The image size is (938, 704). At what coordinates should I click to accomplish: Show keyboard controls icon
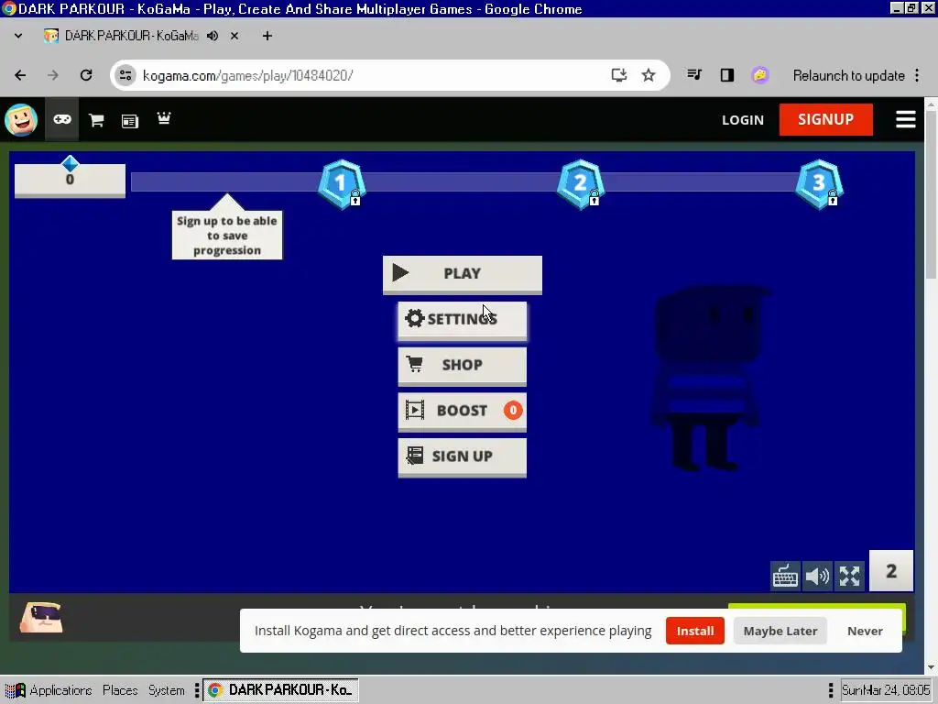785,577
